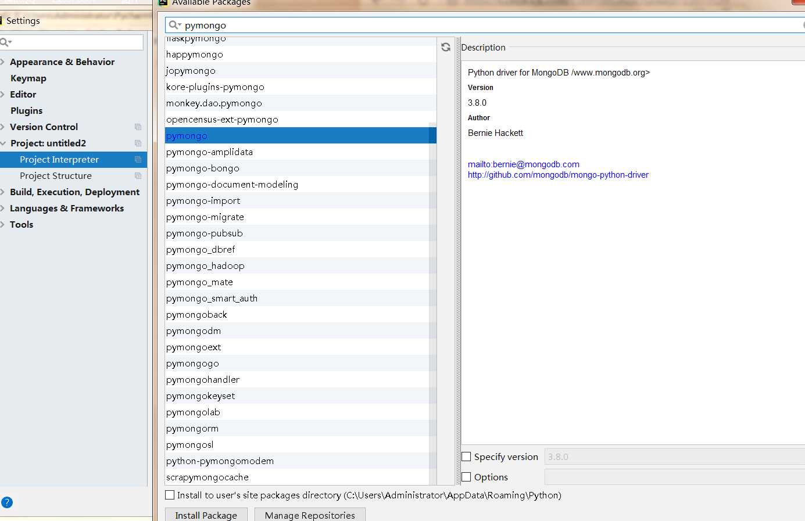Enable the Options checkbox

coord(466,477)
